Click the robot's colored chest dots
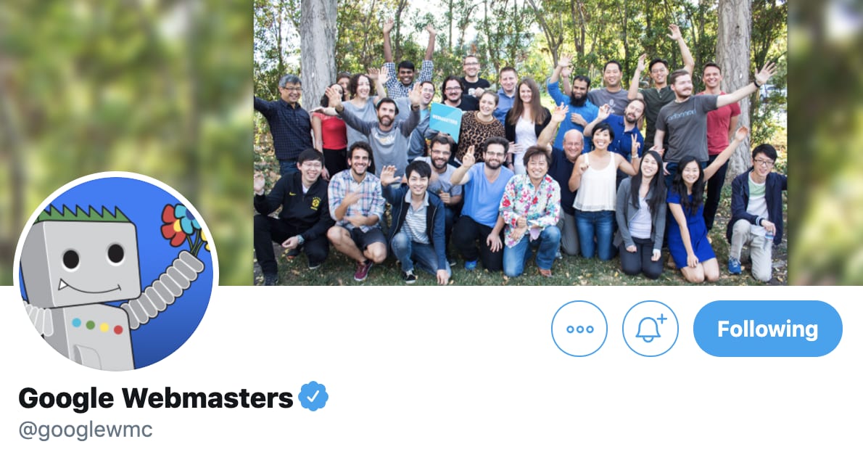Screen dimensions: 863x460 [x=97, y=326]
